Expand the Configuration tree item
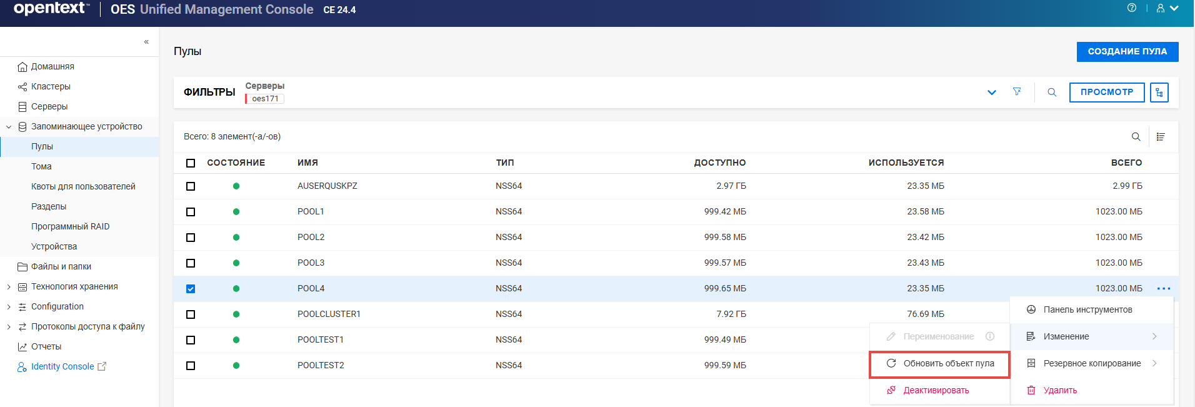The image size is (1195, 407). (9, 307)
